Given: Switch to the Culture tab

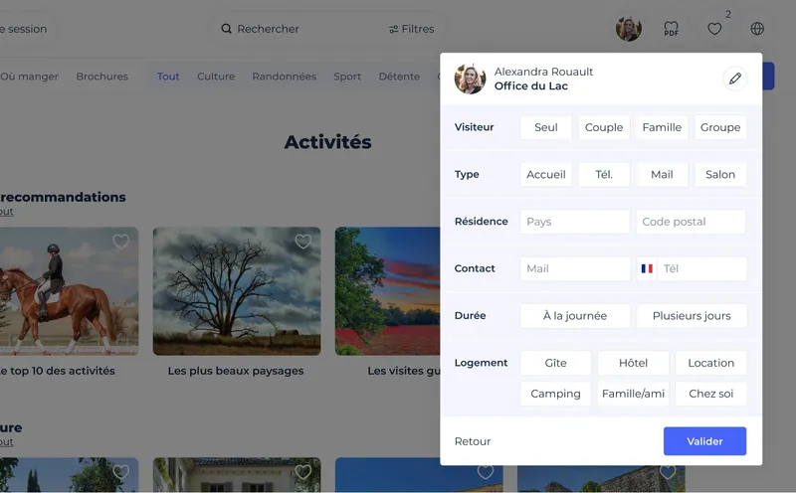Looking at the screenshot, I should (216, 77).
